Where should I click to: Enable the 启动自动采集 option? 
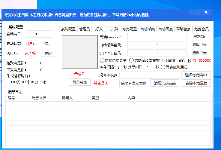[102, 60]
